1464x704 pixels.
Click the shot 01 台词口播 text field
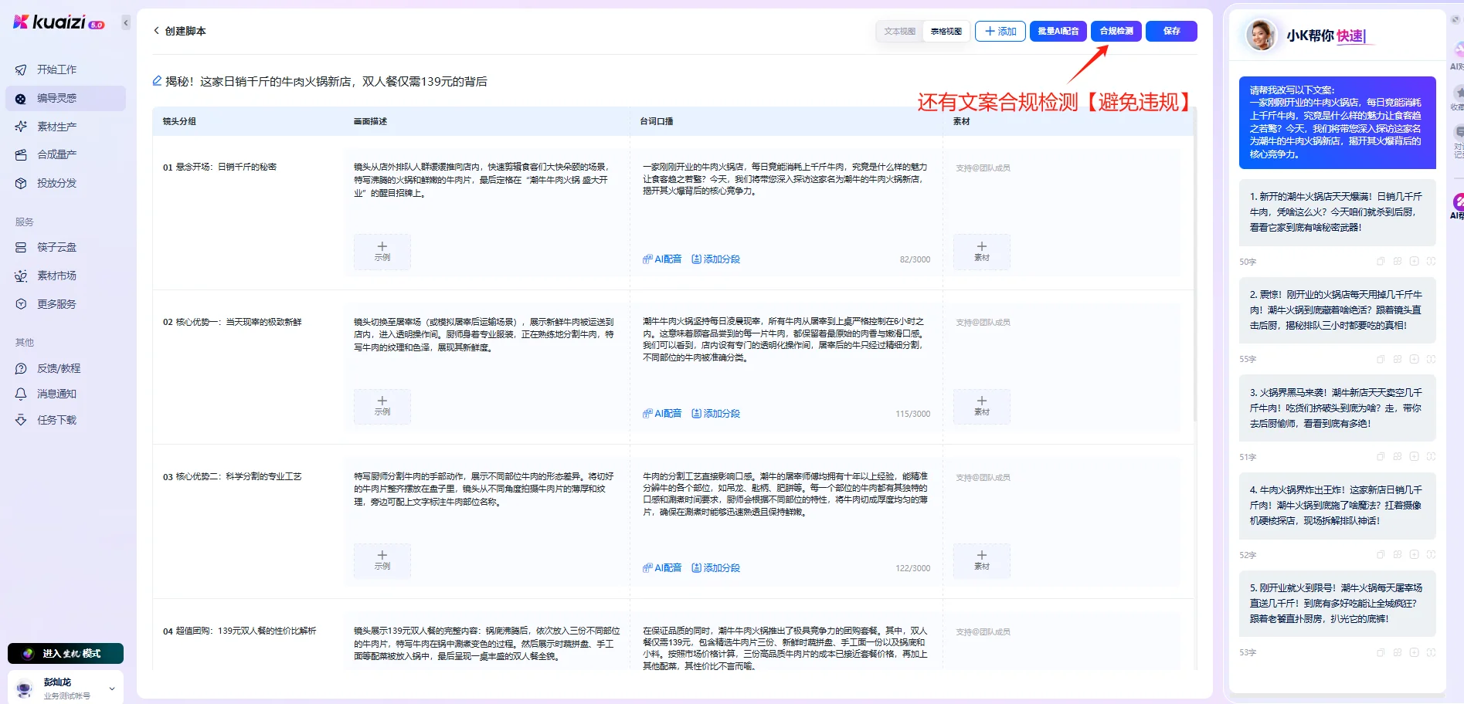pos(786,179)
